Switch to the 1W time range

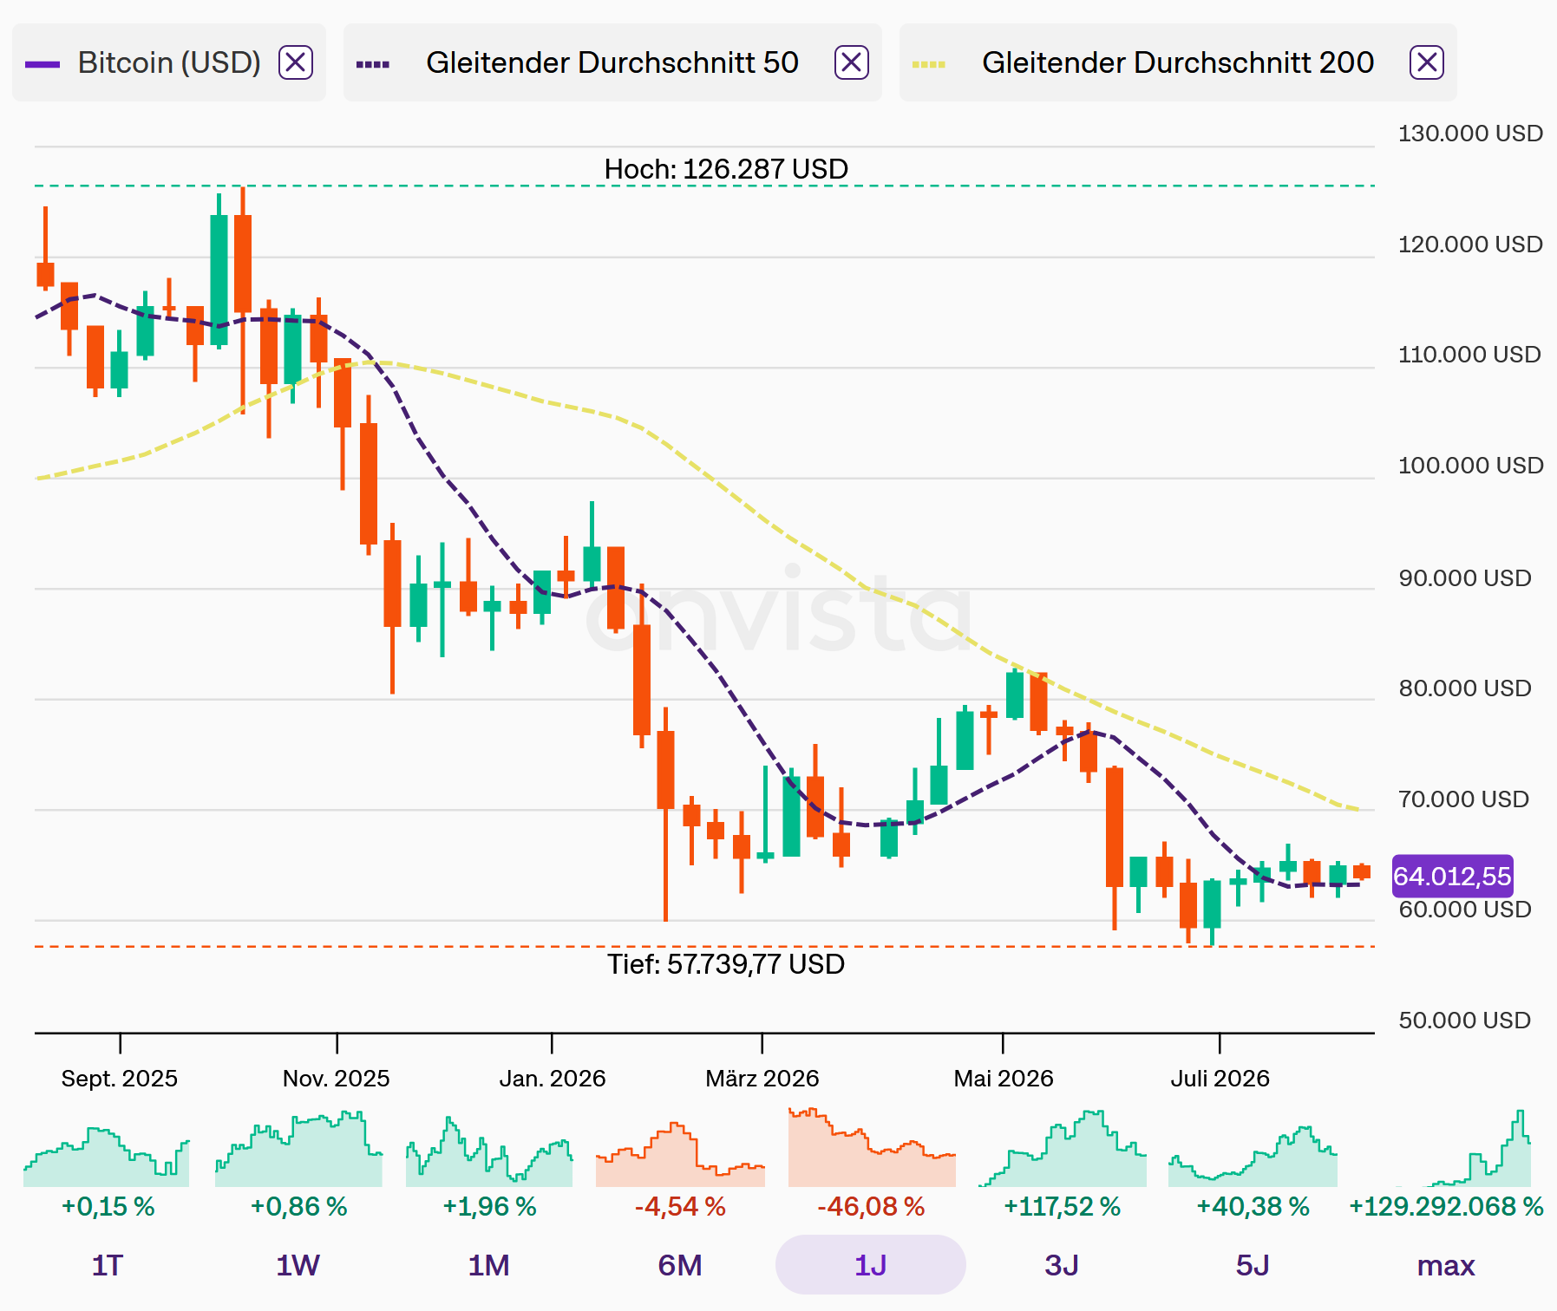click(x=298, y=1265)
